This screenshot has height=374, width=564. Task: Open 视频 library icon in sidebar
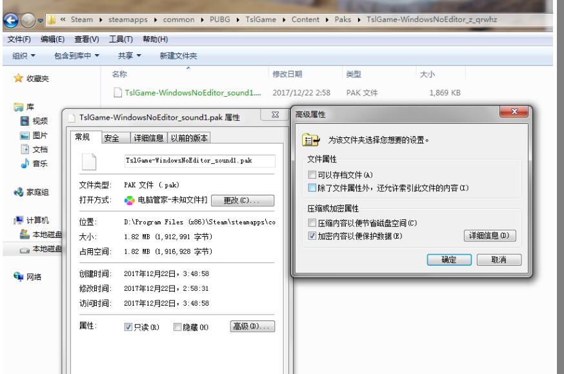click(x=25, y=121)
